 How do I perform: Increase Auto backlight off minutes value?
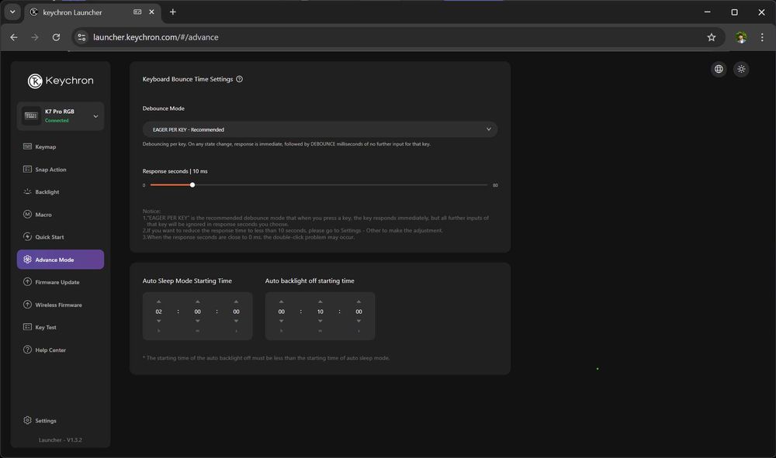coord(320,301)
